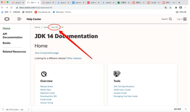Open the Chrome three-dot menu
The height and width of the screenshot is (112, 190).
tap(185, 8)
